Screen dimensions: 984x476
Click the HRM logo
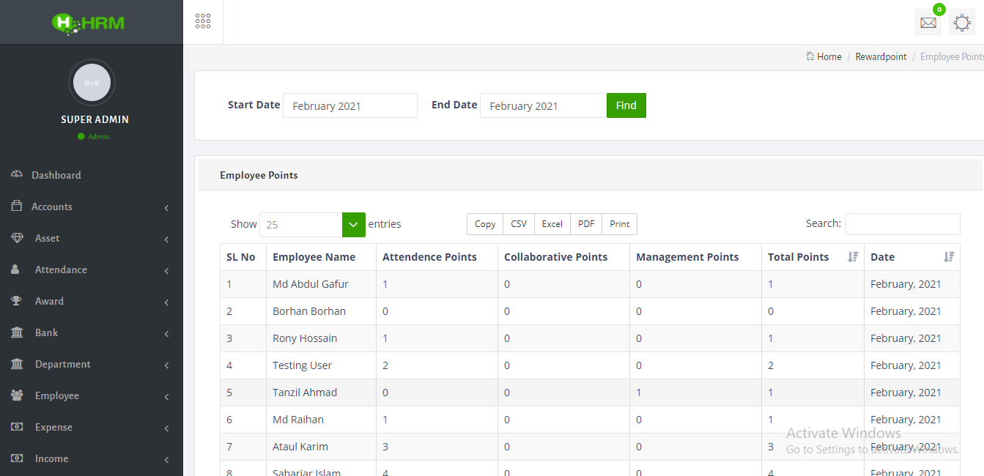coord(89,23)
